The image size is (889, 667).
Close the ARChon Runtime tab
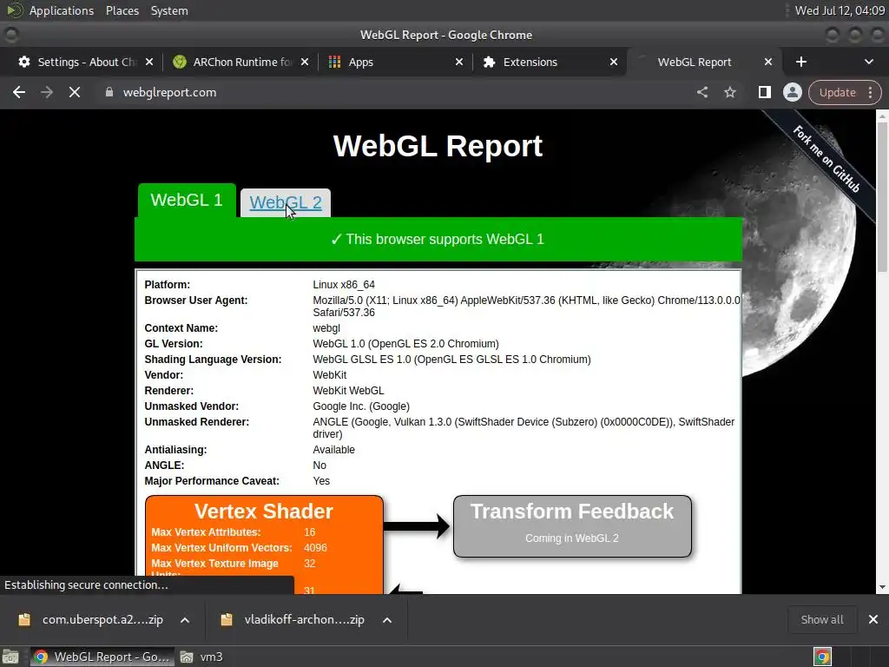coord(305,62)
